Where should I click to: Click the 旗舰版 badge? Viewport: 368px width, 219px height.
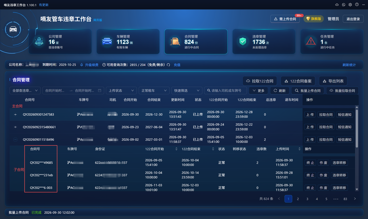point(314,19)
